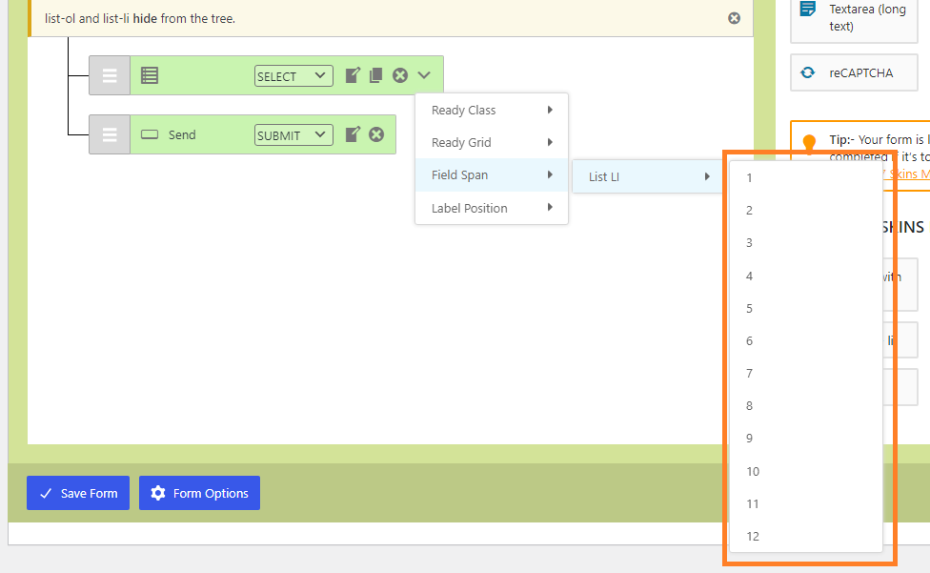
Task: Duplicate the SELECT field with the copy icon
Action: [x=375, y=75]
